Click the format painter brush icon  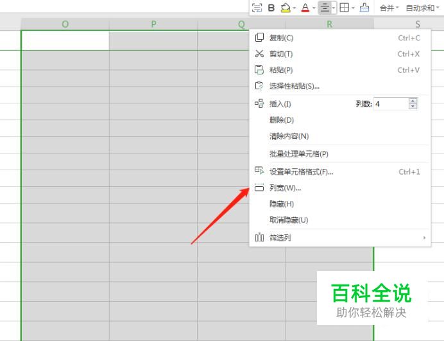(364, 8)
